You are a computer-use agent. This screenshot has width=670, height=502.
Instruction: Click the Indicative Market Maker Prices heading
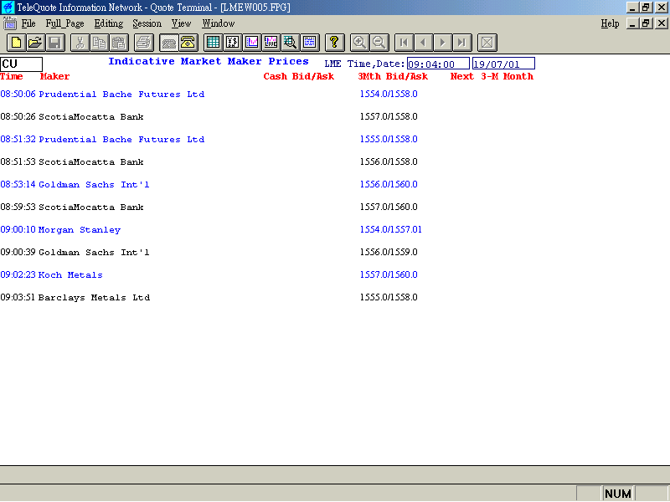pyautogui.click(x=209, y=61)
